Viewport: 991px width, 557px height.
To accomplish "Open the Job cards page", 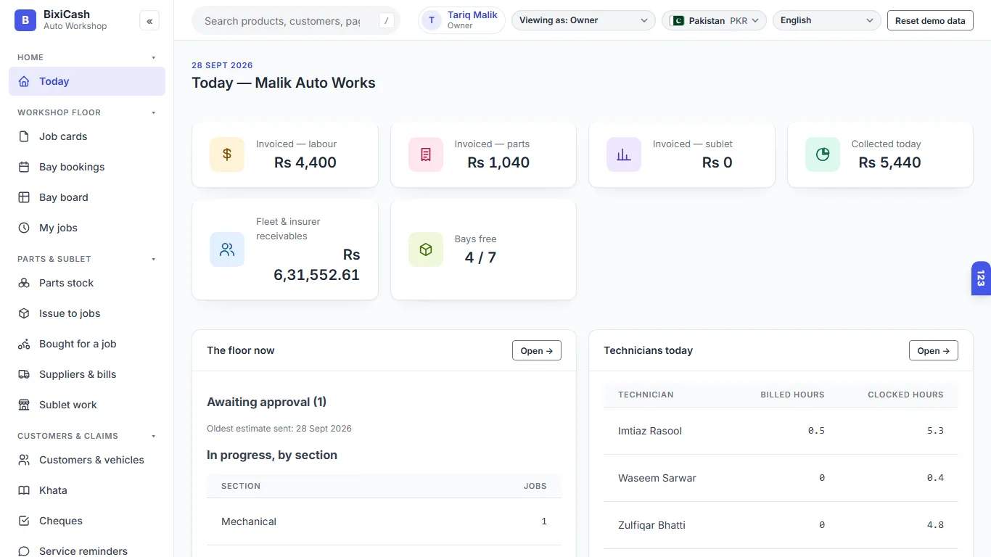I will click(x=87, y=136).
